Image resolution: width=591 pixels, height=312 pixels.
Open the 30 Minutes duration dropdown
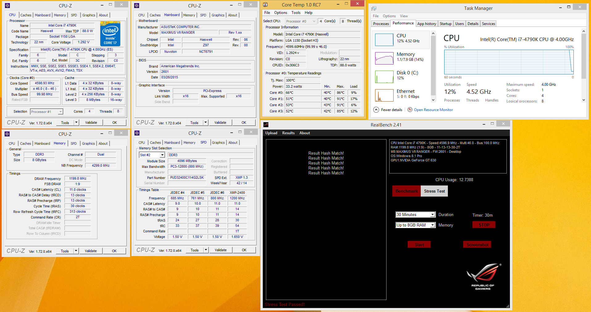pyautogui.click(x=432, y=215)
